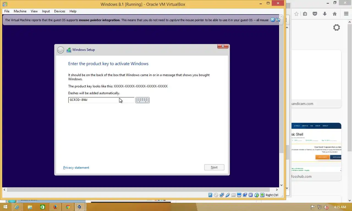This screenshot has height=211, width=352.
Task: Click the CPU virtualization status icon
Action: (x=251, y=195)
